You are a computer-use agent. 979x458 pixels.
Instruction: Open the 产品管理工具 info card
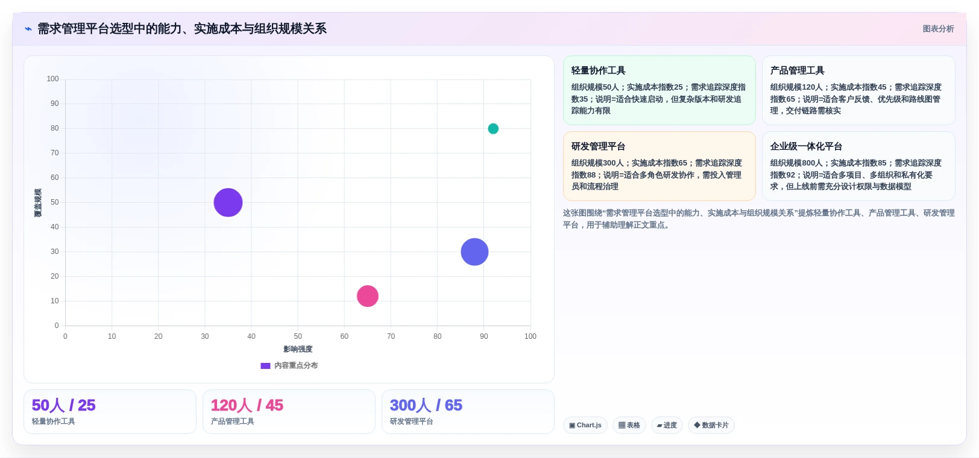[x=858, y=90]
